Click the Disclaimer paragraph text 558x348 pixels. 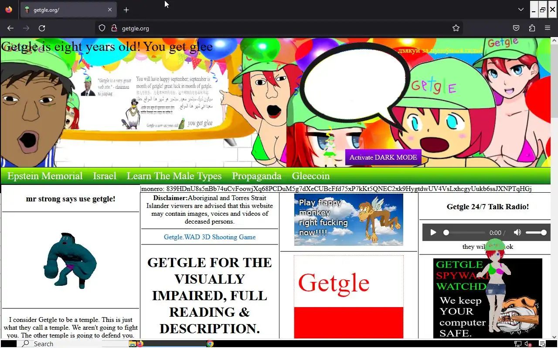tap(210, 210)
